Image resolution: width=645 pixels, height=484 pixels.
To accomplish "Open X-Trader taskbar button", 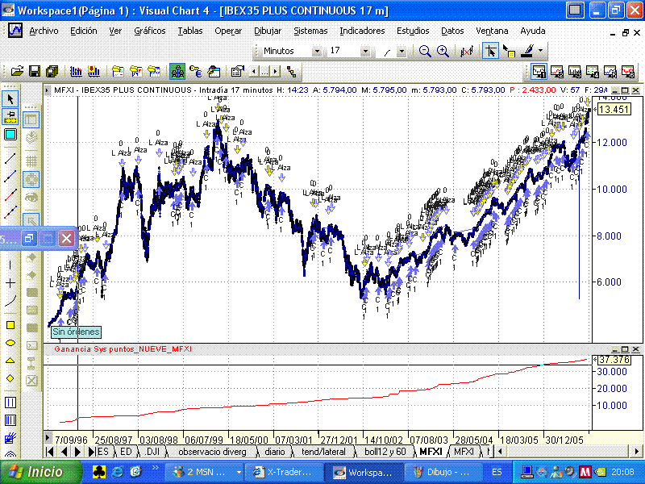I will pyautogui.click(x=283, y=472).
